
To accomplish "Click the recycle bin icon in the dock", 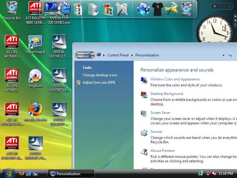I will coord(186,9).
